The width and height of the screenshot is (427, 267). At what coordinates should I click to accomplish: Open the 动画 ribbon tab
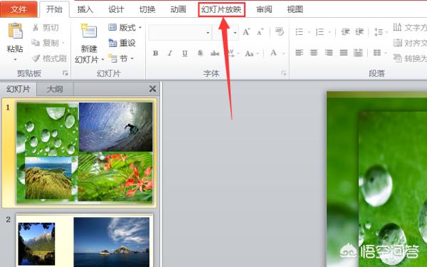pos(178,9)
